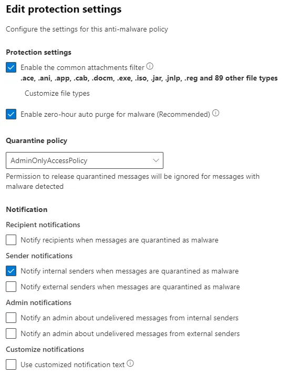Click the Enable zero-hour auto purge label

pyautogui.click(x=115, y=114)
